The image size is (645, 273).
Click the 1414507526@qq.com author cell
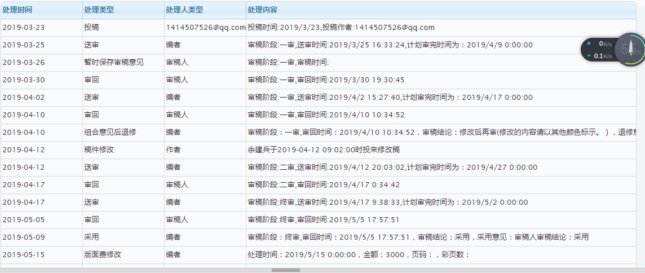coord(206,28)
